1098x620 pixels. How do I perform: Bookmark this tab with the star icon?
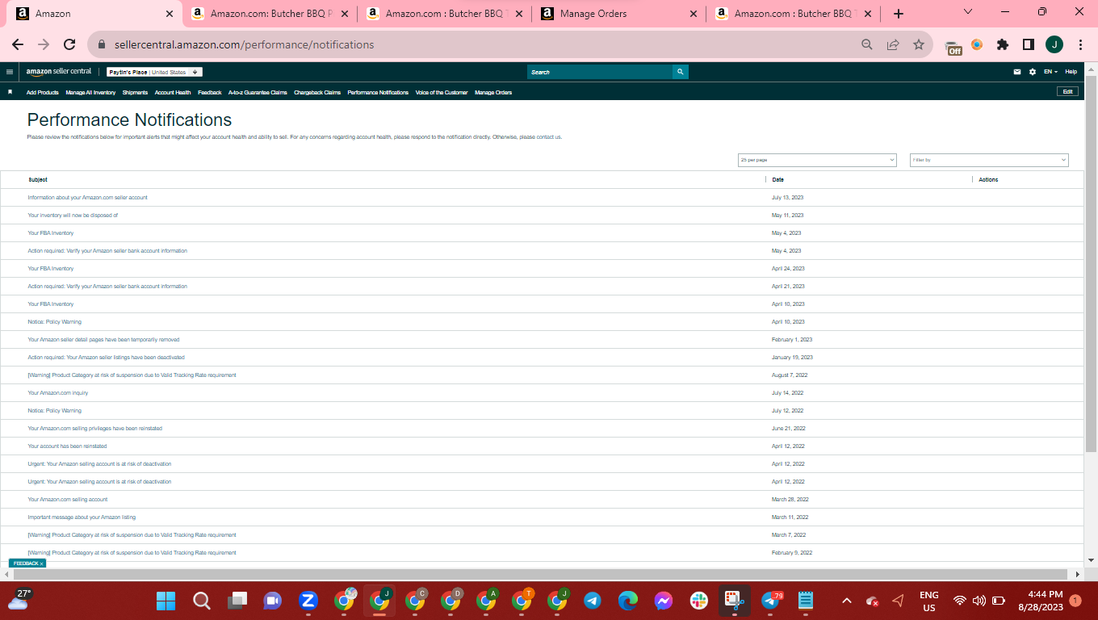(x=919, y=44)
